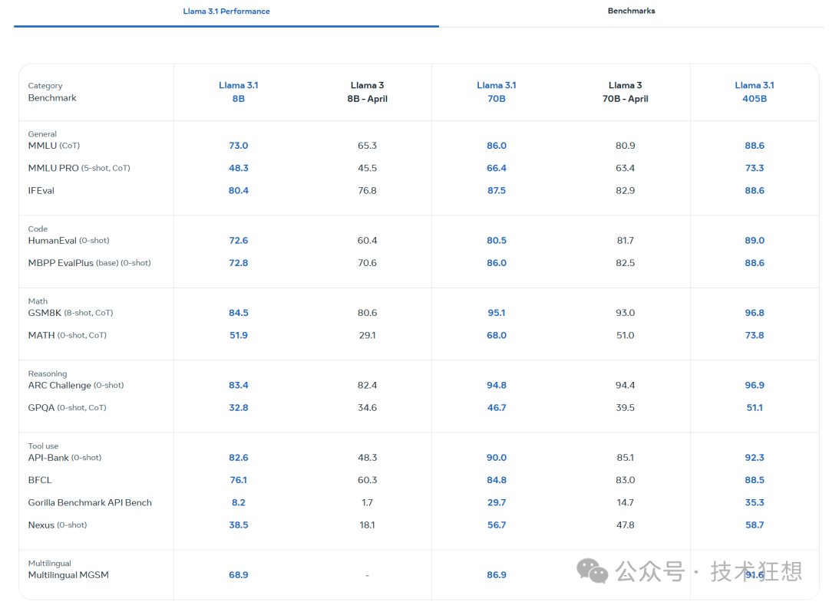This screenshot has width=829, height=605.
Task: Click Nexus score 47.8 for Llama 3 70B
Action: pos(626,524)
